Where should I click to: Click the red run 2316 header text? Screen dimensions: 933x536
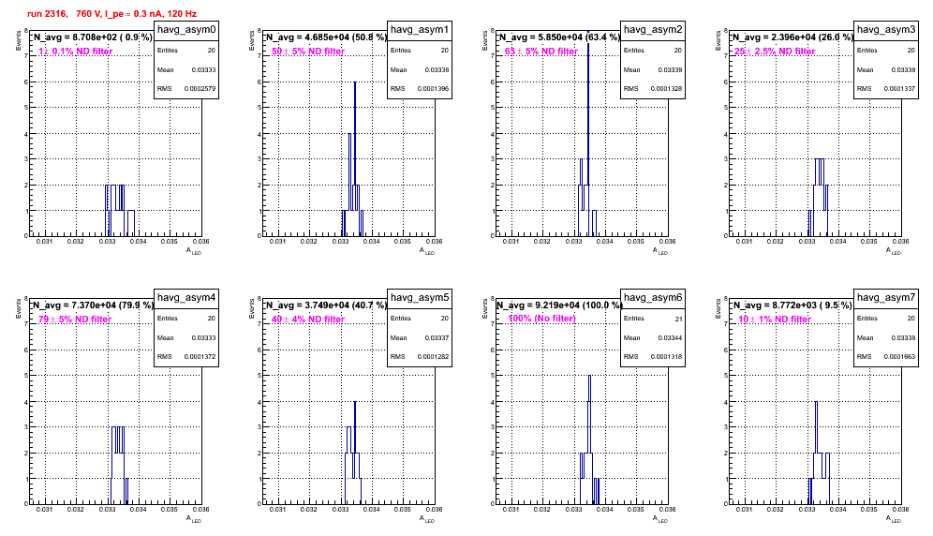tap(111, 14)
